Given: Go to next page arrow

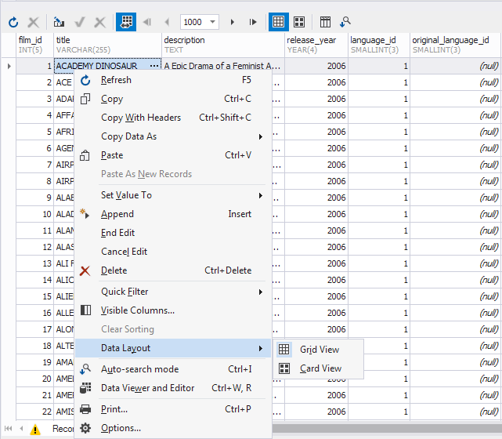Looking at the screenshot, I should 233,22.
